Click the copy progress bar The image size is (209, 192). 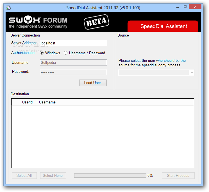tap(110, 175)
